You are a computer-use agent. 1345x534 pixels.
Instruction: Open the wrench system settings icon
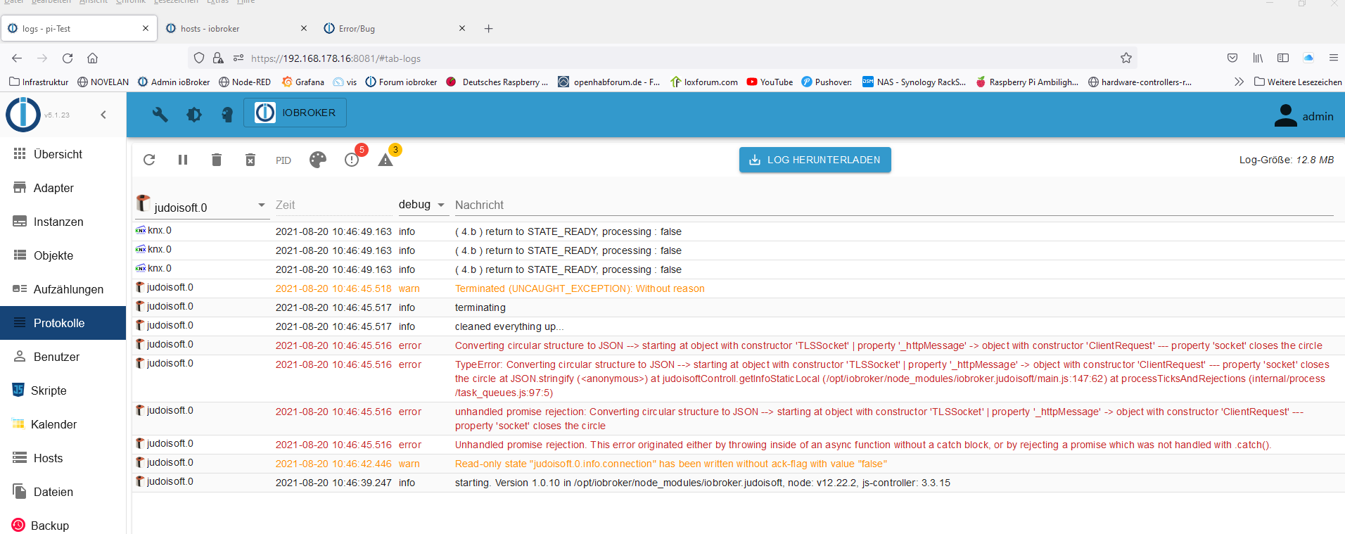(x=160, y=114)
